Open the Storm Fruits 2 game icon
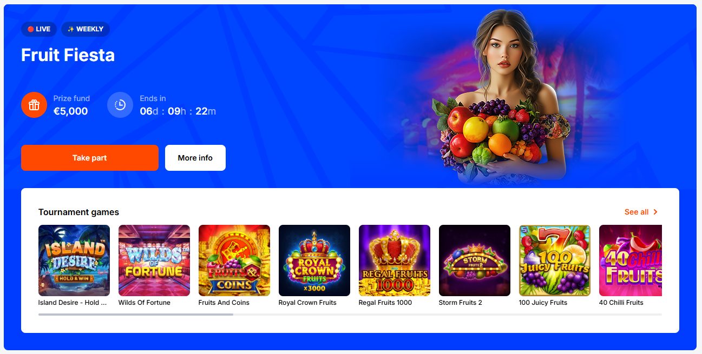The height and width of the screenshot is (354, 702). 475,261
